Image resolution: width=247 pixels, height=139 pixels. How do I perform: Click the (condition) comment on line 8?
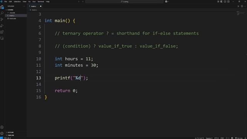(116, 46)
